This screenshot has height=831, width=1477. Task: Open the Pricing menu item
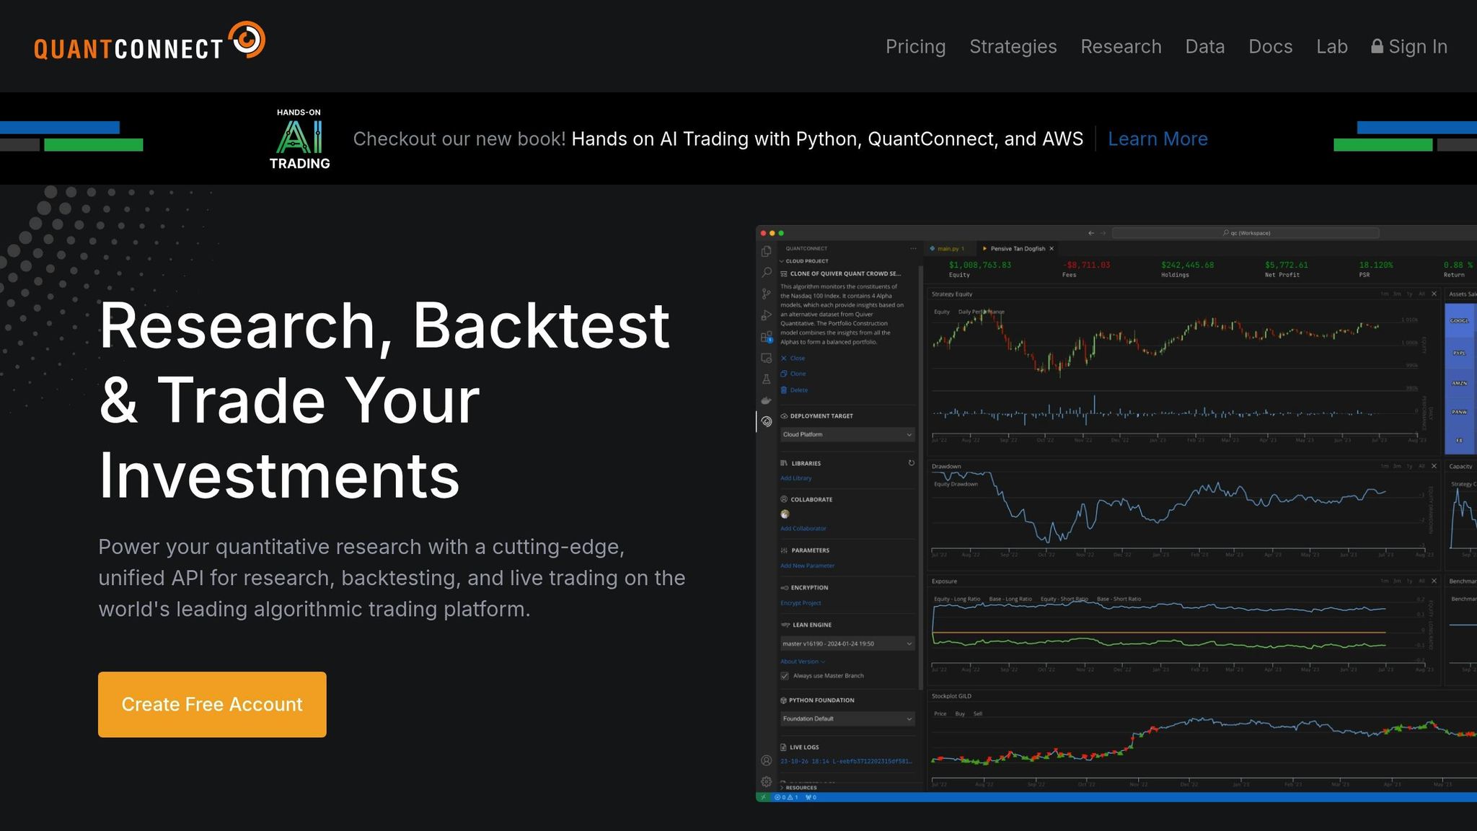(915, 47)
